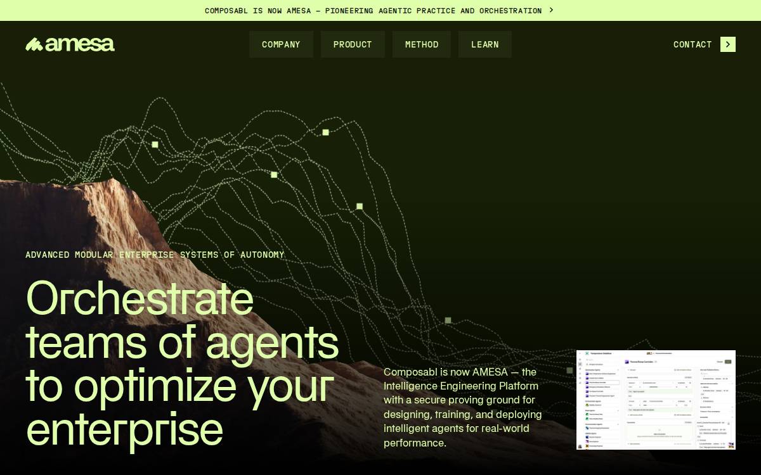Click the banner's chevron arrow

(551, 10)
